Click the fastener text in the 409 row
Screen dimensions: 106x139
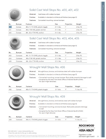[37, 120]
